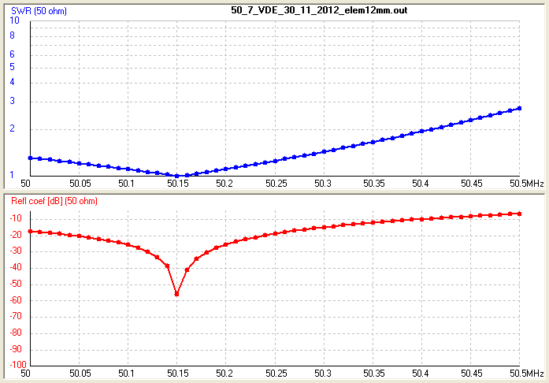Viewport: 549px width, 383px height.
Task: Click the last red reflection point at 50.5 MHz
Action: 520,214
